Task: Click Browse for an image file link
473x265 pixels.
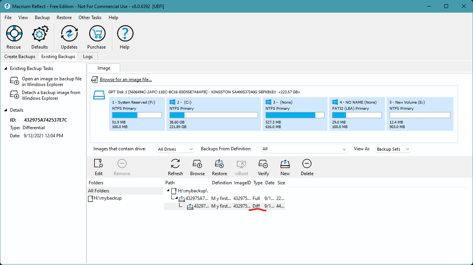Action: click(126, 80)
